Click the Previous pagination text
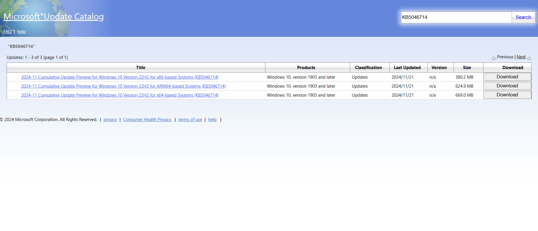The width and height of the screenshot is (538, 231). [505, 57]
